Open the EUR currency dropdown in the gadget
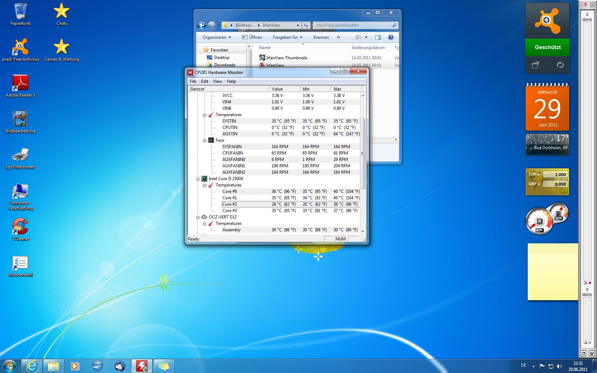 [x=534, y=174]
